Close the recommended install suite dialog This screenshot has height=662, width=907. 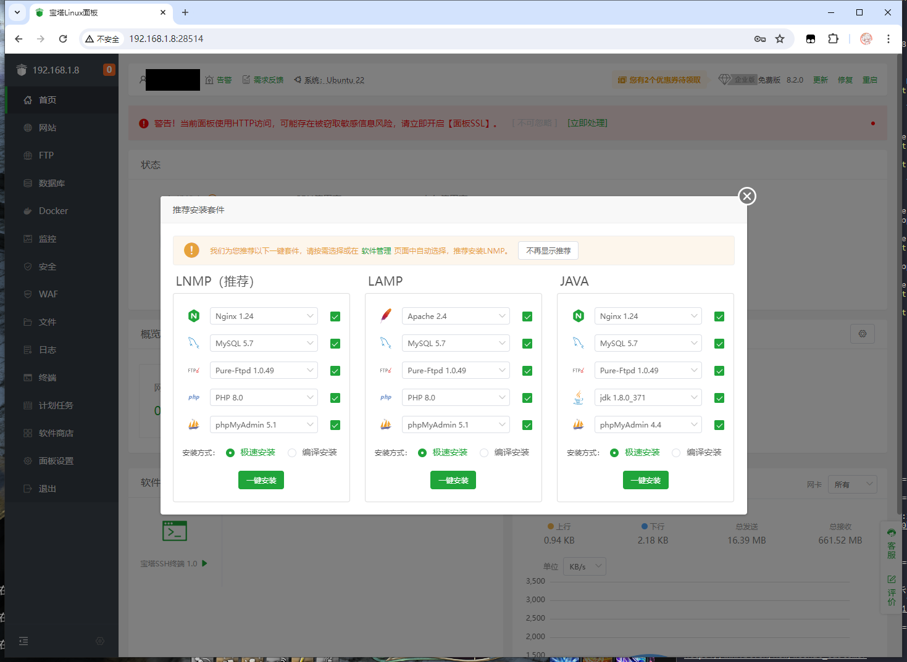[747, 196]
